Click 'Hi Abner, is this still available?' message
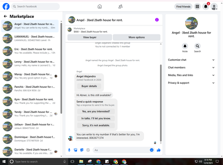Image resolution: width=223 pixels, height=165 pixels. (x=94, y=95)
